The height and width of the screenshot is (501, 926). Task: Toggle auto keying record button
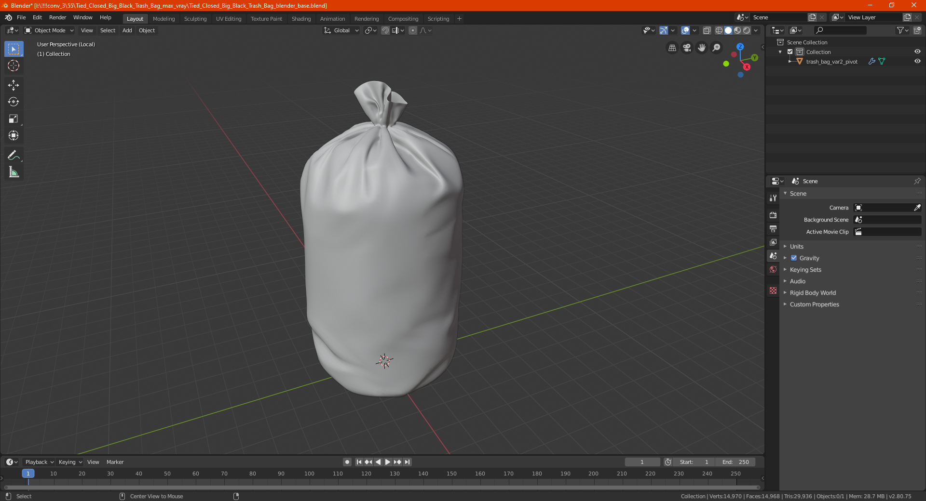coord(347,462)
